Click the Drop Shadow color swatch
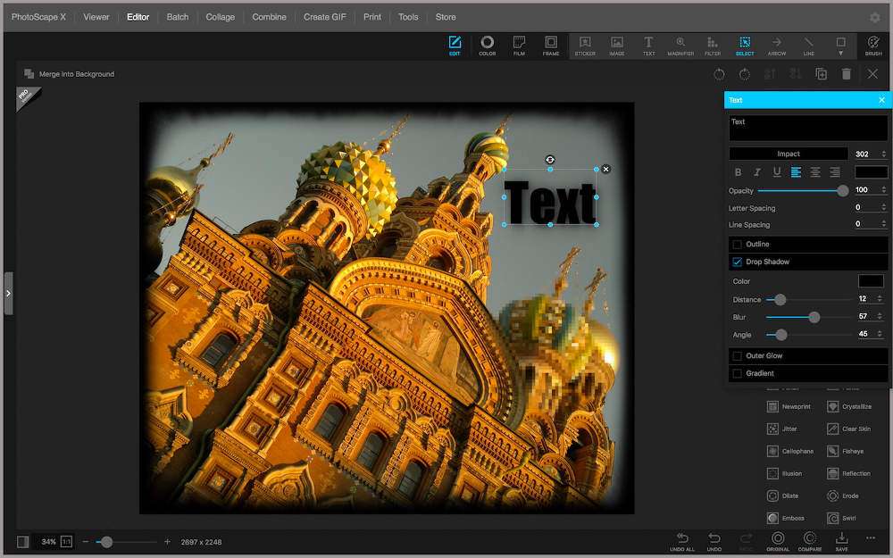The width and height of the screenshot is (893, 558). pos(871,281)
